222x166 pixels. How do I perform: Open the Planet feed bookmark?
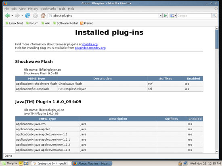pyautogui.click(x=86, y=23)
